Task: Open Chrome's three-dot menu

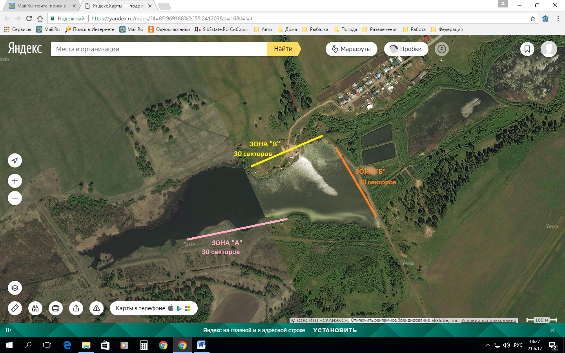Action: click(x=558, y=18)
